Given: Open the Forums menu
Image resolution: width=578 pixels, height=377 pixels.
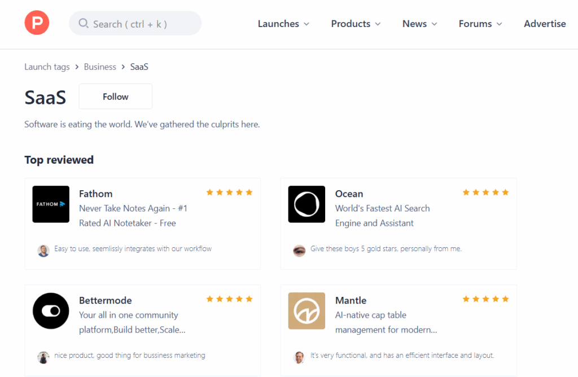Looking at the screenshot, I should (x=480, y=24).
